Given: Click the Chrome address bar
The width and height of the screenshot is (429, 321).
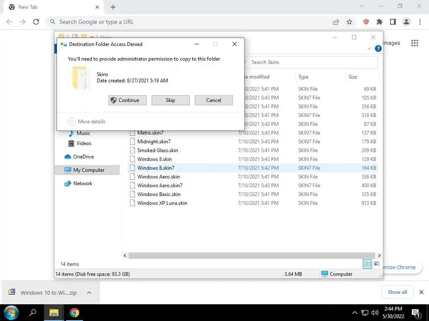Looking at the screenshot, I should [189, 22].
